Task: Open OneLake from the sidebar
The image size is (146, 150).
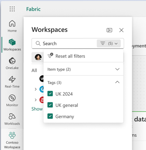Action: tap(12, 63)
